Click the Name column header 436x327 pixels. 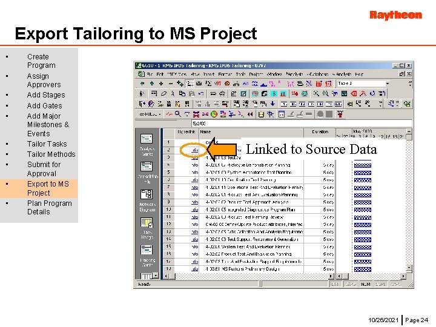(x=251, y=132)
